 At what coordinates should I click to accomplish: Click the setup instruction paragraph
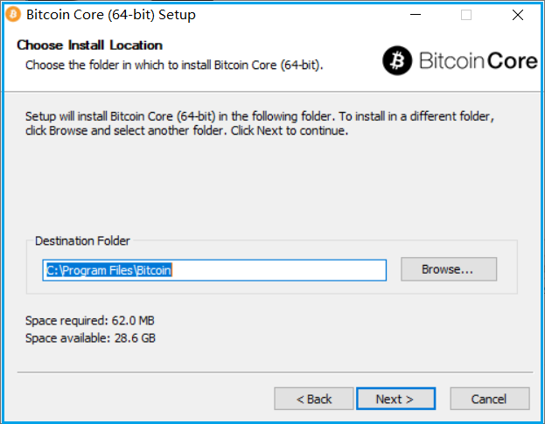tap(261, 123)
